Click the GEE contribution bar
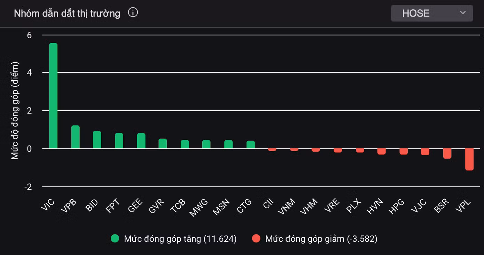 [141, 141]
